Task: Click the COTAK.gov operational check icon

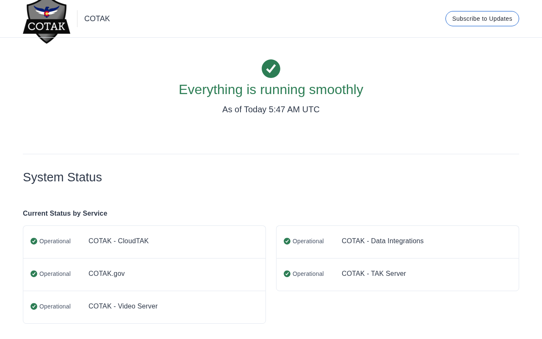Action: (x=34, y=274)
